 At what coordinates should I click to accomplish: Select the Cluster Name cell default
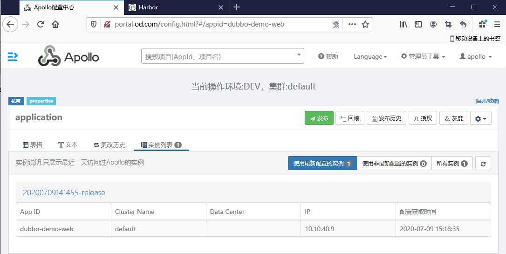click(x=158, y=229)
